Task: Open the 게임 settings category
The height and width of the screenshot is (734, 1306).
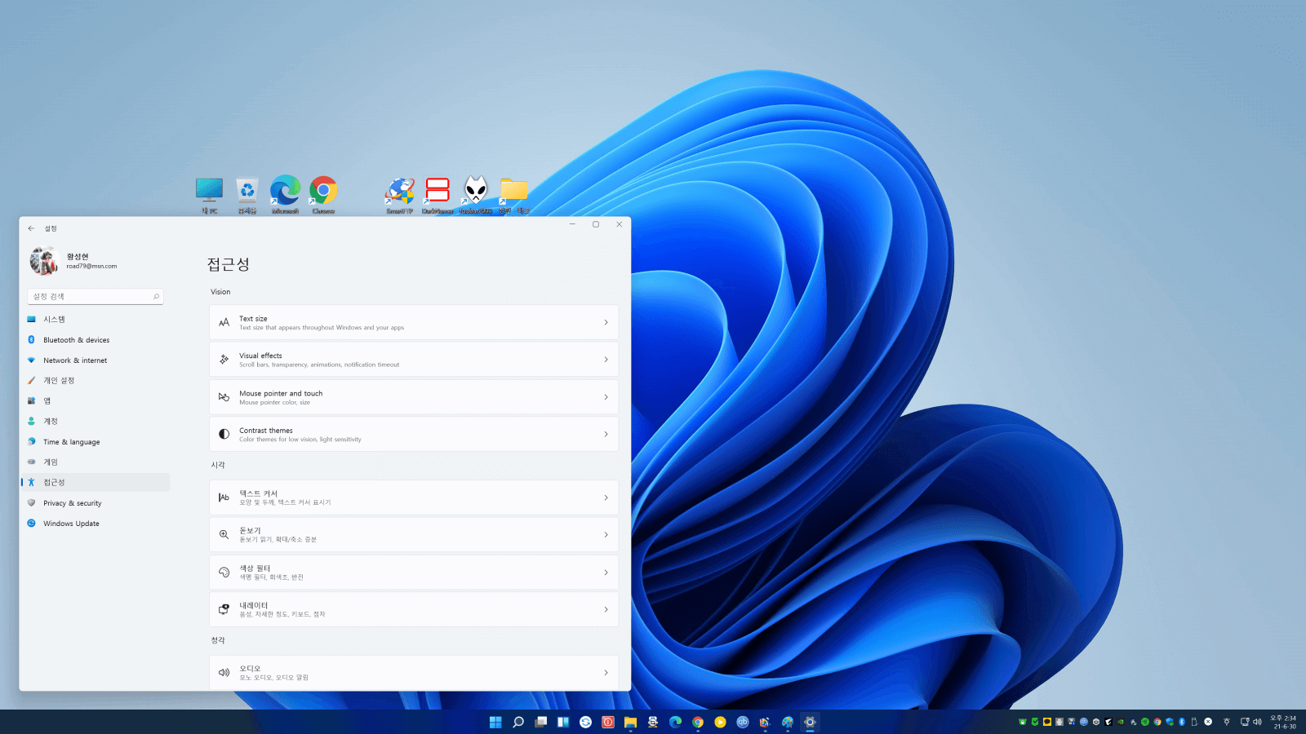Action: [96, 462]
